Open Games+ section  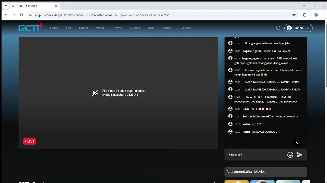click(186, 28)
